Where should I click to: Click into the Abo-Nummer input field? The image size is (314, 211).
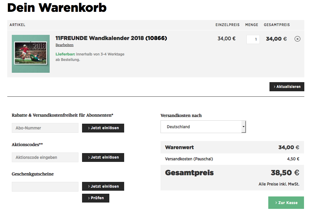pos(45,128)
